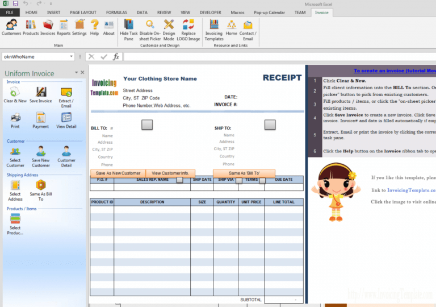Toggle the checkbox near SALES REP. NAME
Viewport: 436px width, 307px height.
click(179, 180)
